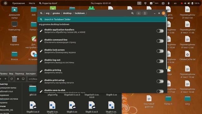Select Файловая система in file manager sidebar
Viewport: 202px width, 114px height.
[9, 99]
